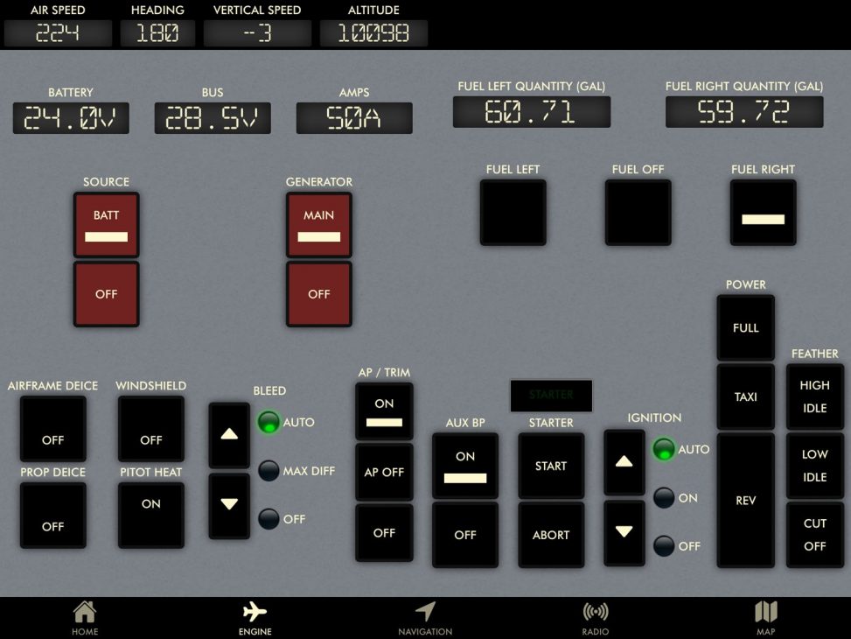Switch bleed to MAX DIFF
Image resolution: width=851 pixels, height=639 pixels.
(x=269, y=471)
